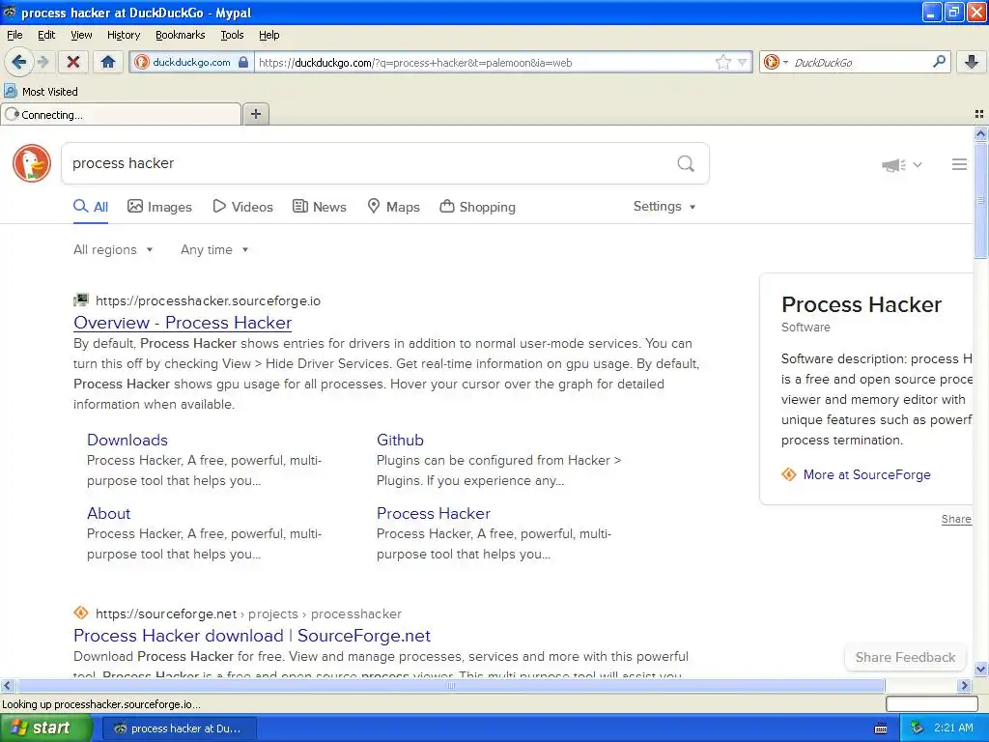Open the Process Hacker sitelink
This screenshot has width=989, height=742.
click(434, 514)
